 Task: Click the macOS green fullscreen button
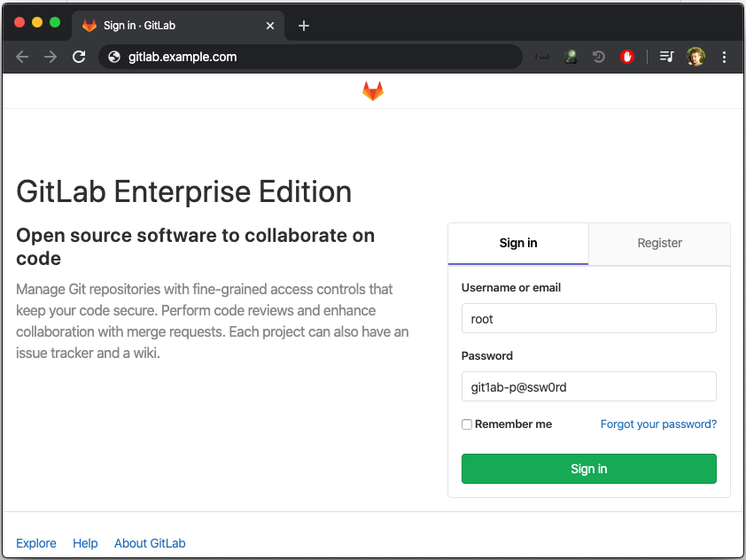tap(55, 22)
